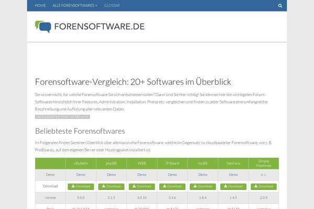Download phpBB via its green button
Viewport: 314px width, 209px height.
tap(111, 187)
